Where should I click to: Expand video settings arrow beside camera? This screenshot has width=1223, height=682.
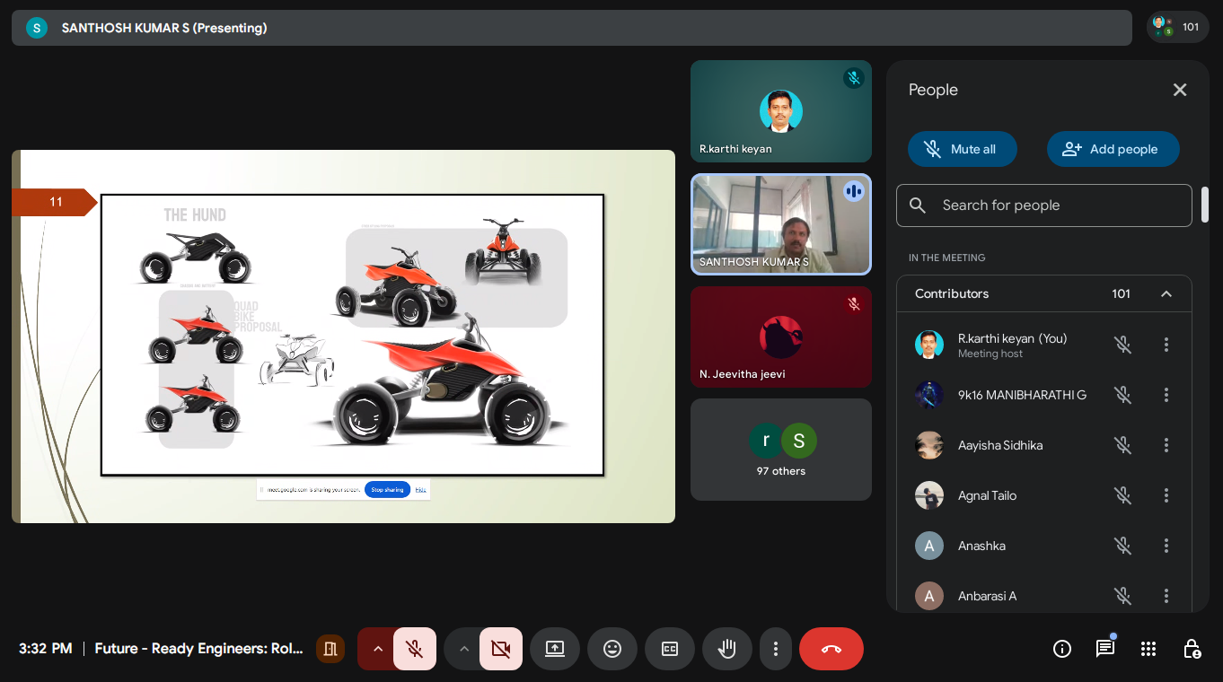[x=464, y=649]
